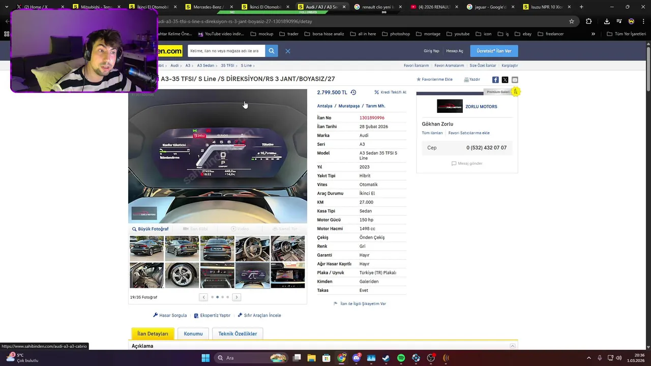
Task: Switch to jaguar Google browser tab
Action: pyautogui.click(x=491, y=7)
